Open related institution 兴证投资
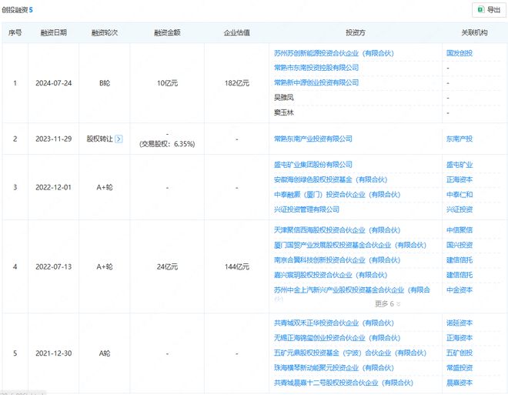 pyautogui.click(x=460, y=209)
